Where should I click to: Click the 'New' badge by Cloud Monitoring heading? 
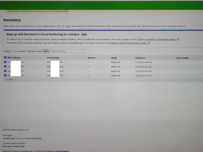point(84,34)
